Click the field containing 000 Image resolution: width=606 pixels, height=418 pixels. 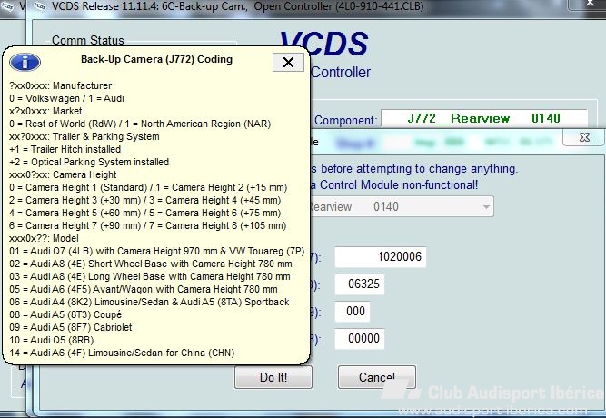pos(353,312)
